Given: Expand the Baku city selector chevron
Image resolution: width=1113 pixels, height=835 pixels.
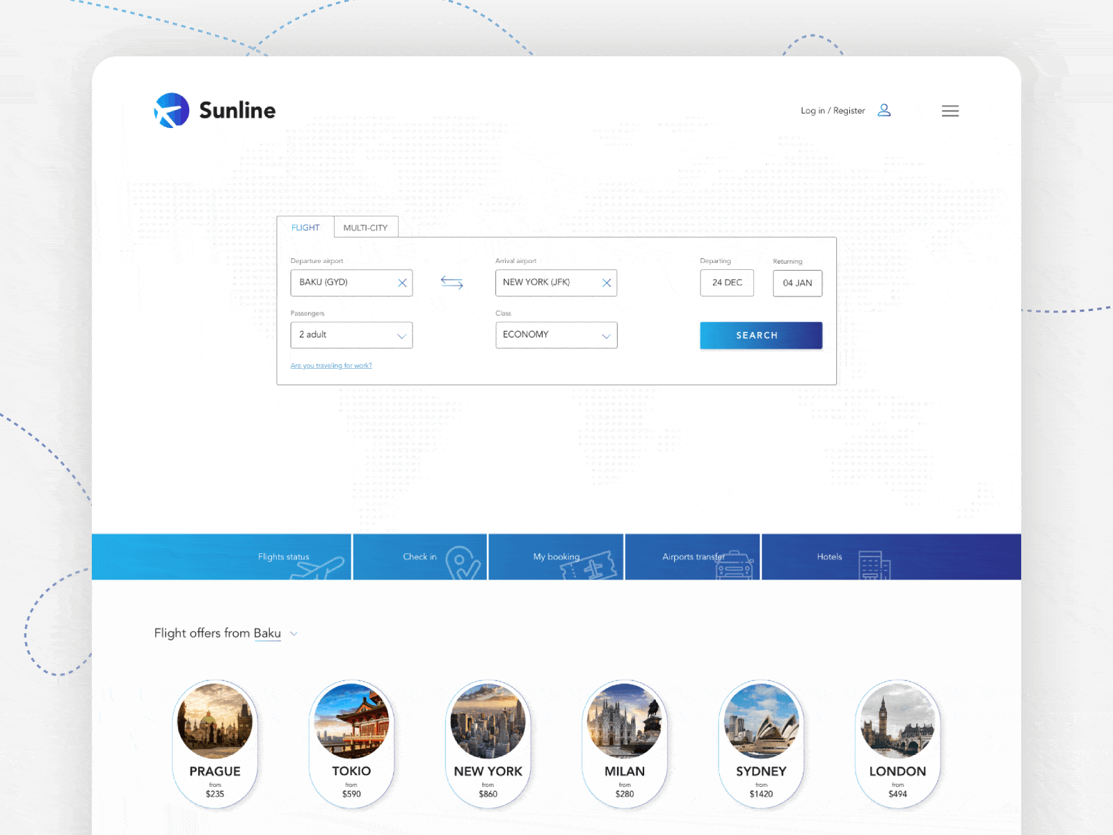Looking at the screenshot, I should click(294, 634).
